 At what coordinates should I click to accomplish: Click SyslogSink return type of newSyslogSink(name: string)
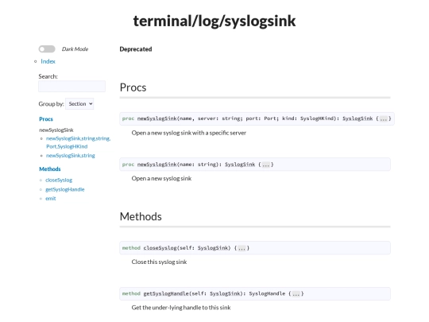click(240, 165)
